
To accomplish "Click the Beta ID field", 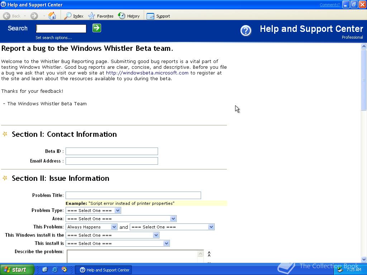I will tap(112, 151).
